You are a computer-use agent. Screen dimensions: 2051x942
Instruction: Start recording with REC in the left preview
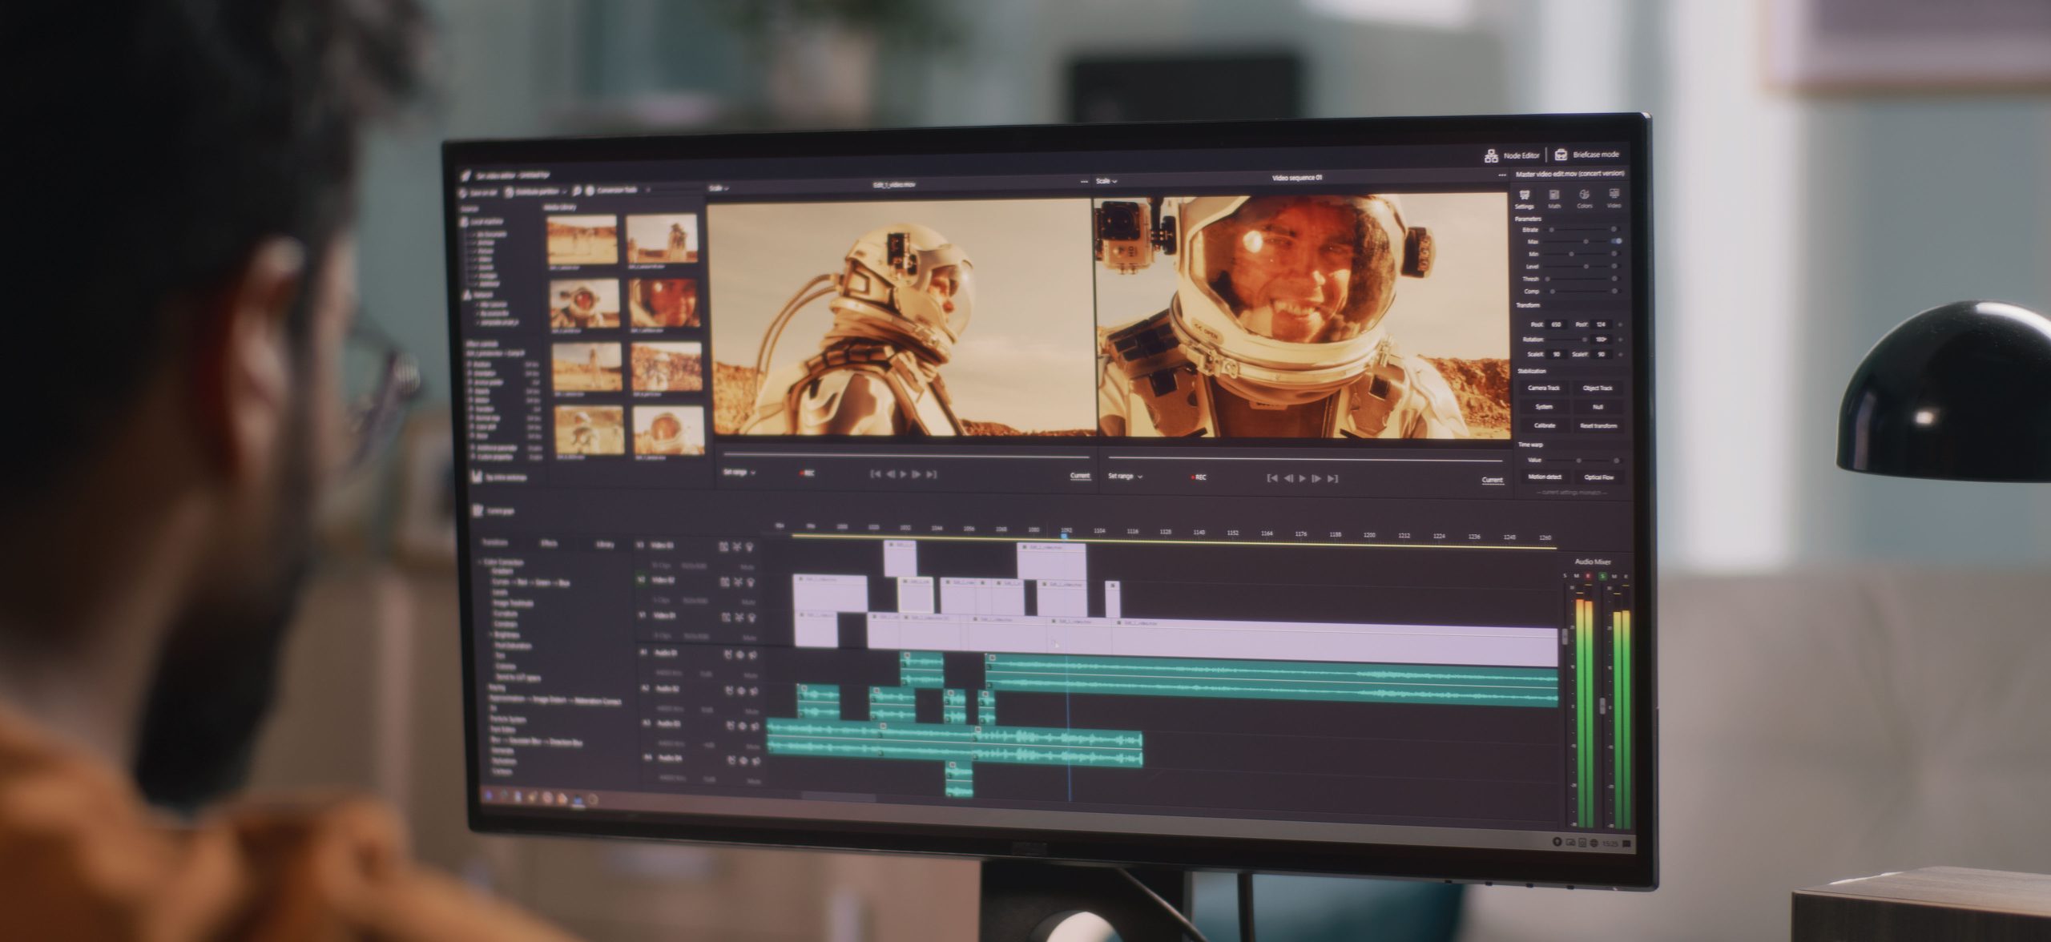click(x=807, y=473)
